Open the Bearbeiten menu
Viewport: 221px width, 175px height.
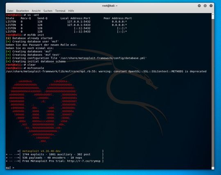tap(23, 11)
